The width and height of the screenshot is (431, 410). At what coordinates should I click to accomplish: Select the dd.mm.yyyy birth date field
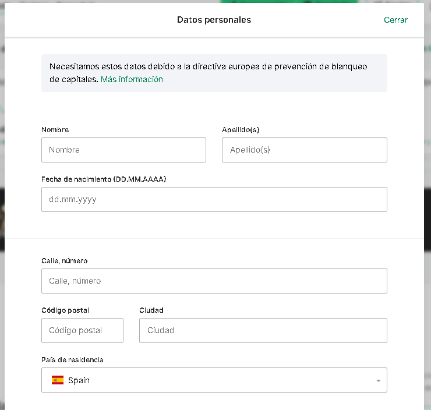214,199
